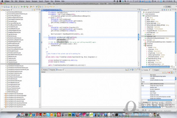The image size is (177, 118).
Task: Expand the com.joelapenna.foursquared.app package
Action: click(5, 93)
